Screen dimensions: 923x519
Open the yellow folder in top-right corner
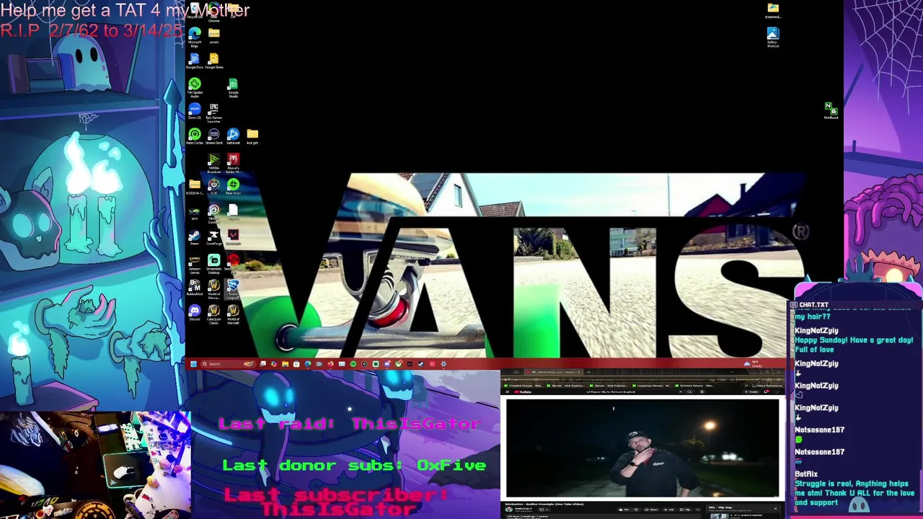pyautogui.click(x=773, y=11)
